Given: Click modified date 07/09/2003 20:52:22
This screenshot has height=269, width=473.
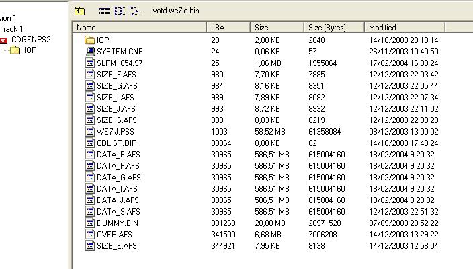Looking at the screenshot, I should pyautogui.click(x=404, y=223).
